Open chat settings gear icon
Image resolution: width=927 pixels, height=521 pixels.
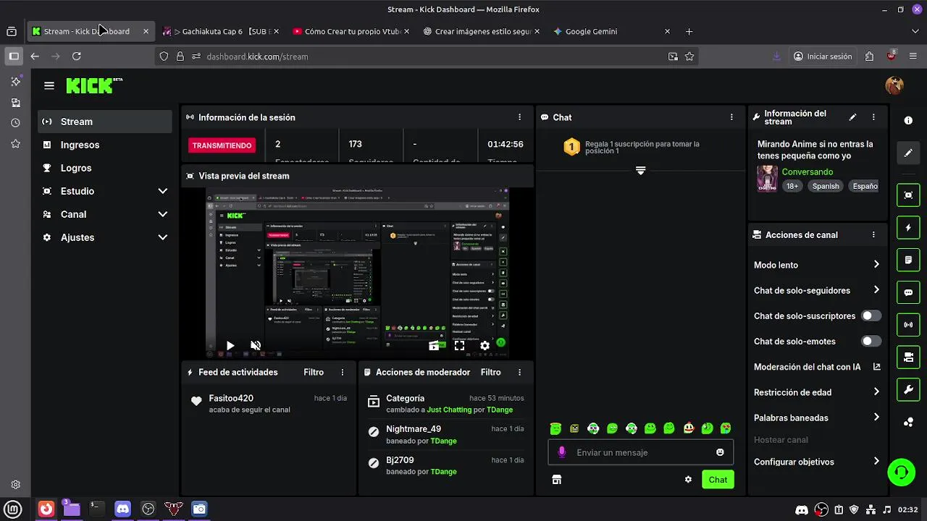pos(688,480)
